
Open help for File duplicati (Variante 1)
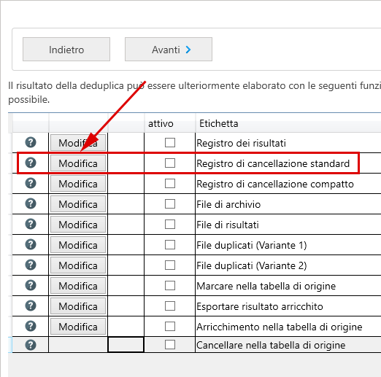(x=31, y=244)
